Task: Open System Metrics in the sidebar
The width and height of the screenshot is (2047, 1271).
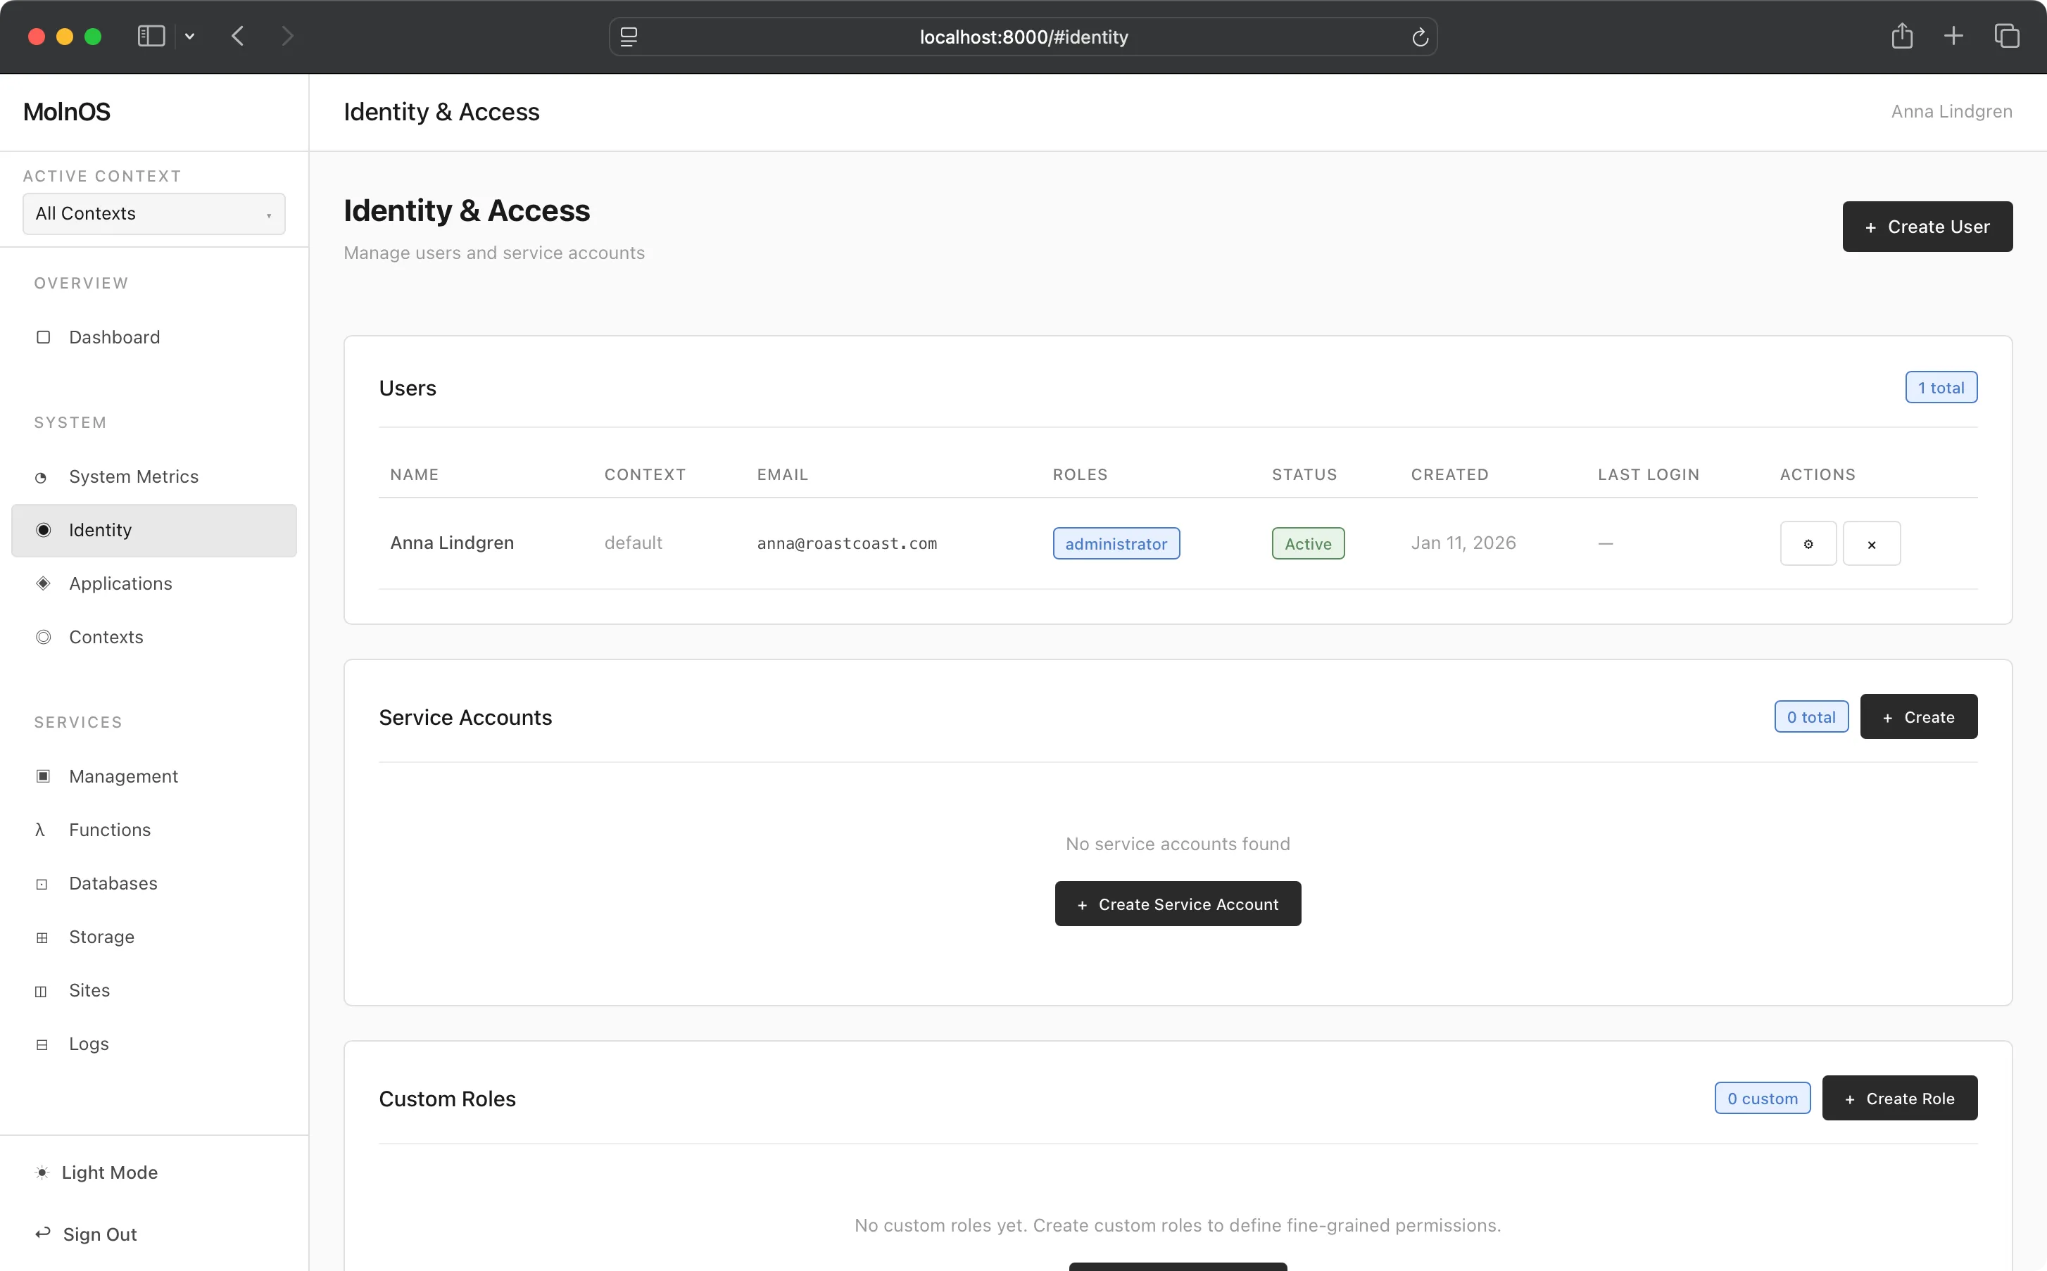Action: pos(134,476)
